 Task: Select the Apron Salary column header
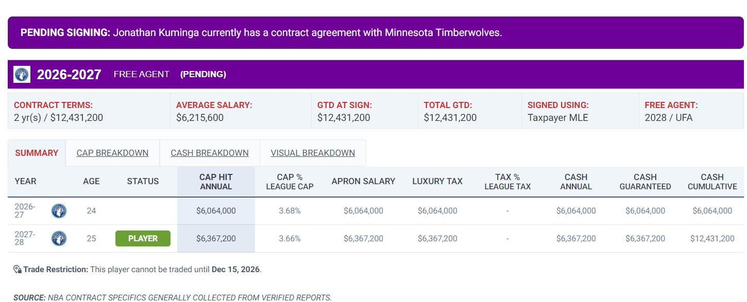(x=363, y=181)
